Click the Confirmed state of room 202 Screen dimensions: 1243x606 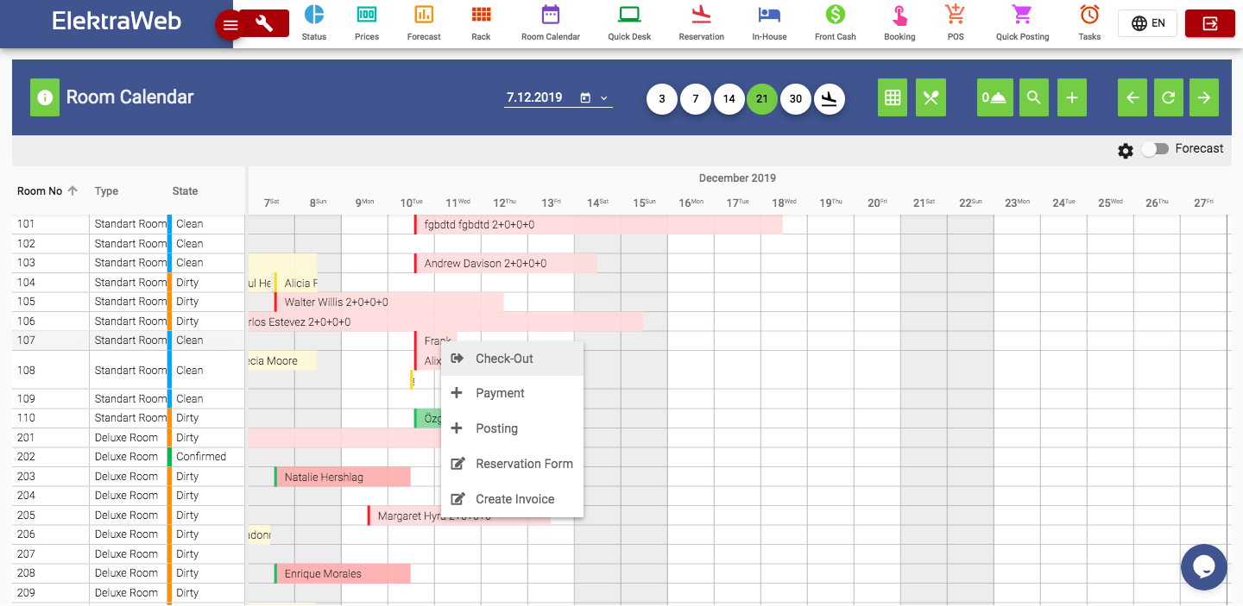click(x=201, y=457)
